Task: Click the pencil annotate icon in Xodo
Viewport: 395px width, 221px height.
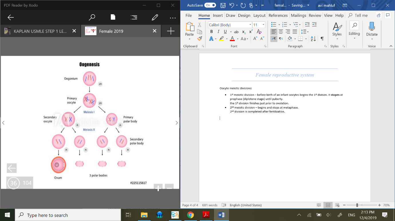Action: [x=155, y=17]
